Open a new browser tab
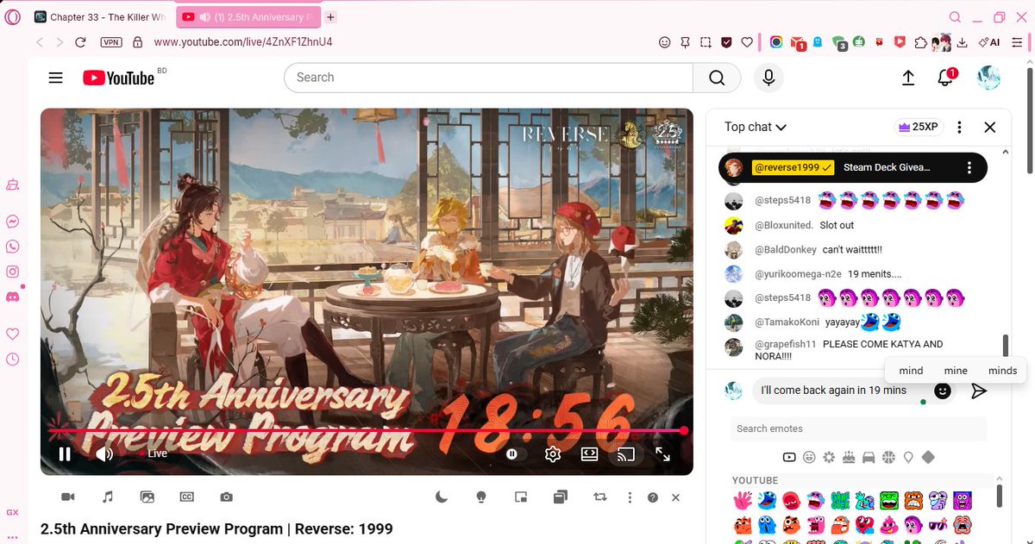Image resolution: width=1035 pixels, height=544 pixels. pyautogui.click(x=331, y=17)
